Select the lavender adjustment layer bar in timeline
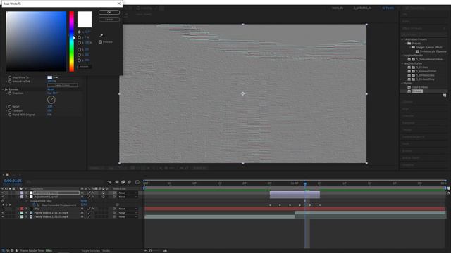This screenshot has height=253, width=451. [x=295, y=193]
